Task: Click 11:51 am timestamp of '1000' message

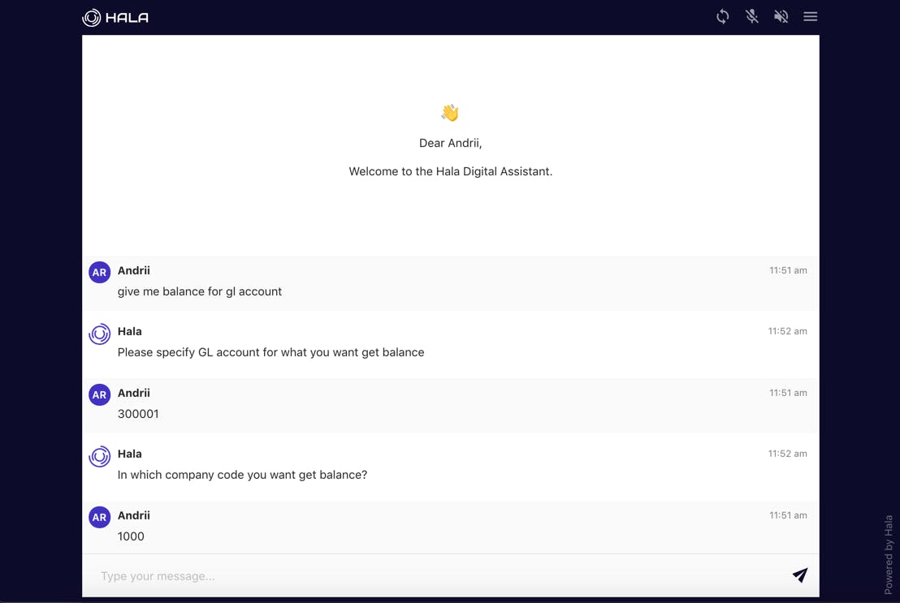Action: (788, 515)
